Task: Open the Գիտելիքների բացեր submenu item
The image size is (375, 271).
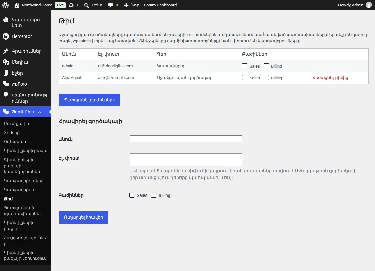Action: point(18,226)
